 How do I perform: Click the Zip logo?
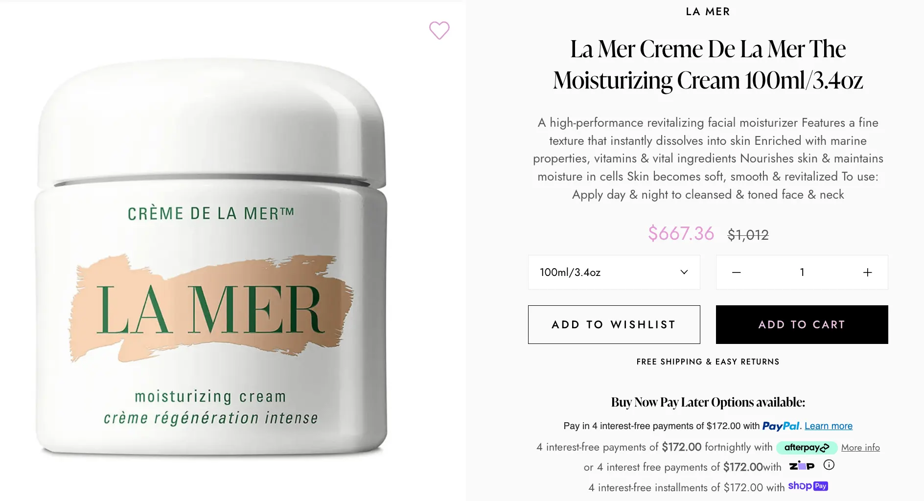[x=802, y=465]
